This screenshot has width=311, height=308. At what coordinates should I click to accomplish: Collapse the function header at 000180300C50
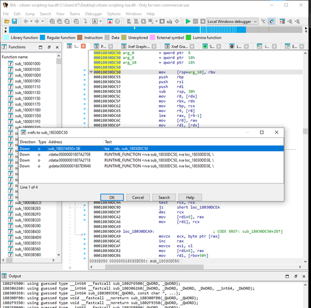[91, 72]
